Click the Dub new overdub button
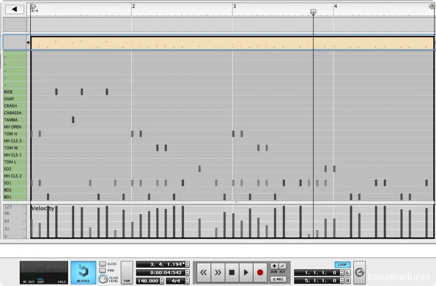This screenshot has height=286, width=436. coord(274,266)
